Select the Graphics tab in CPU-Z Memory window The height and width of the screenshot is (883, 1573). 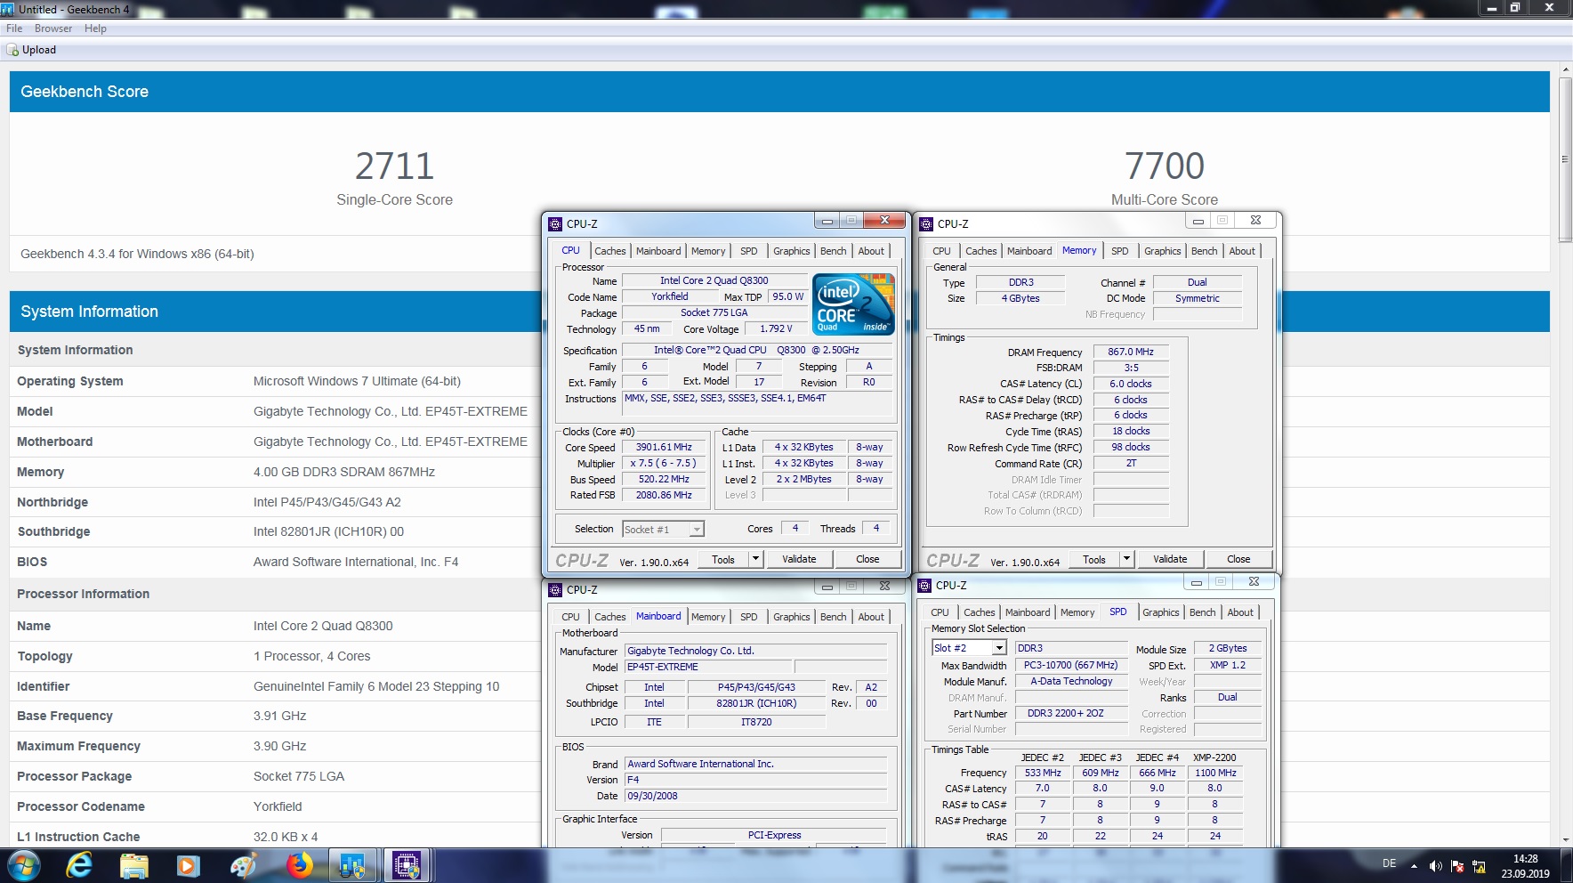(x=1163, y=251)
